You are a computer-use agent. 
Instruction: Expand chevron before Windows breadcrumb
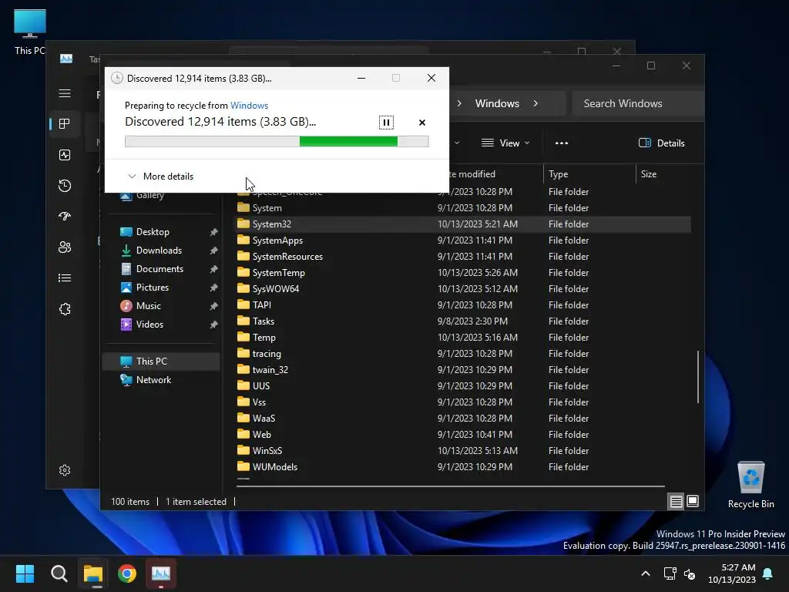459,103
